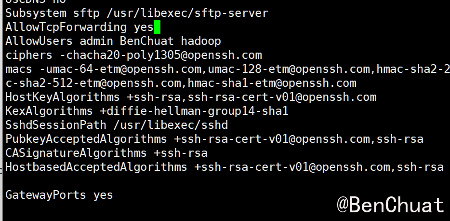Click the green cursor block after AllowTcpForwarding yes

click(x=157, y=27)
